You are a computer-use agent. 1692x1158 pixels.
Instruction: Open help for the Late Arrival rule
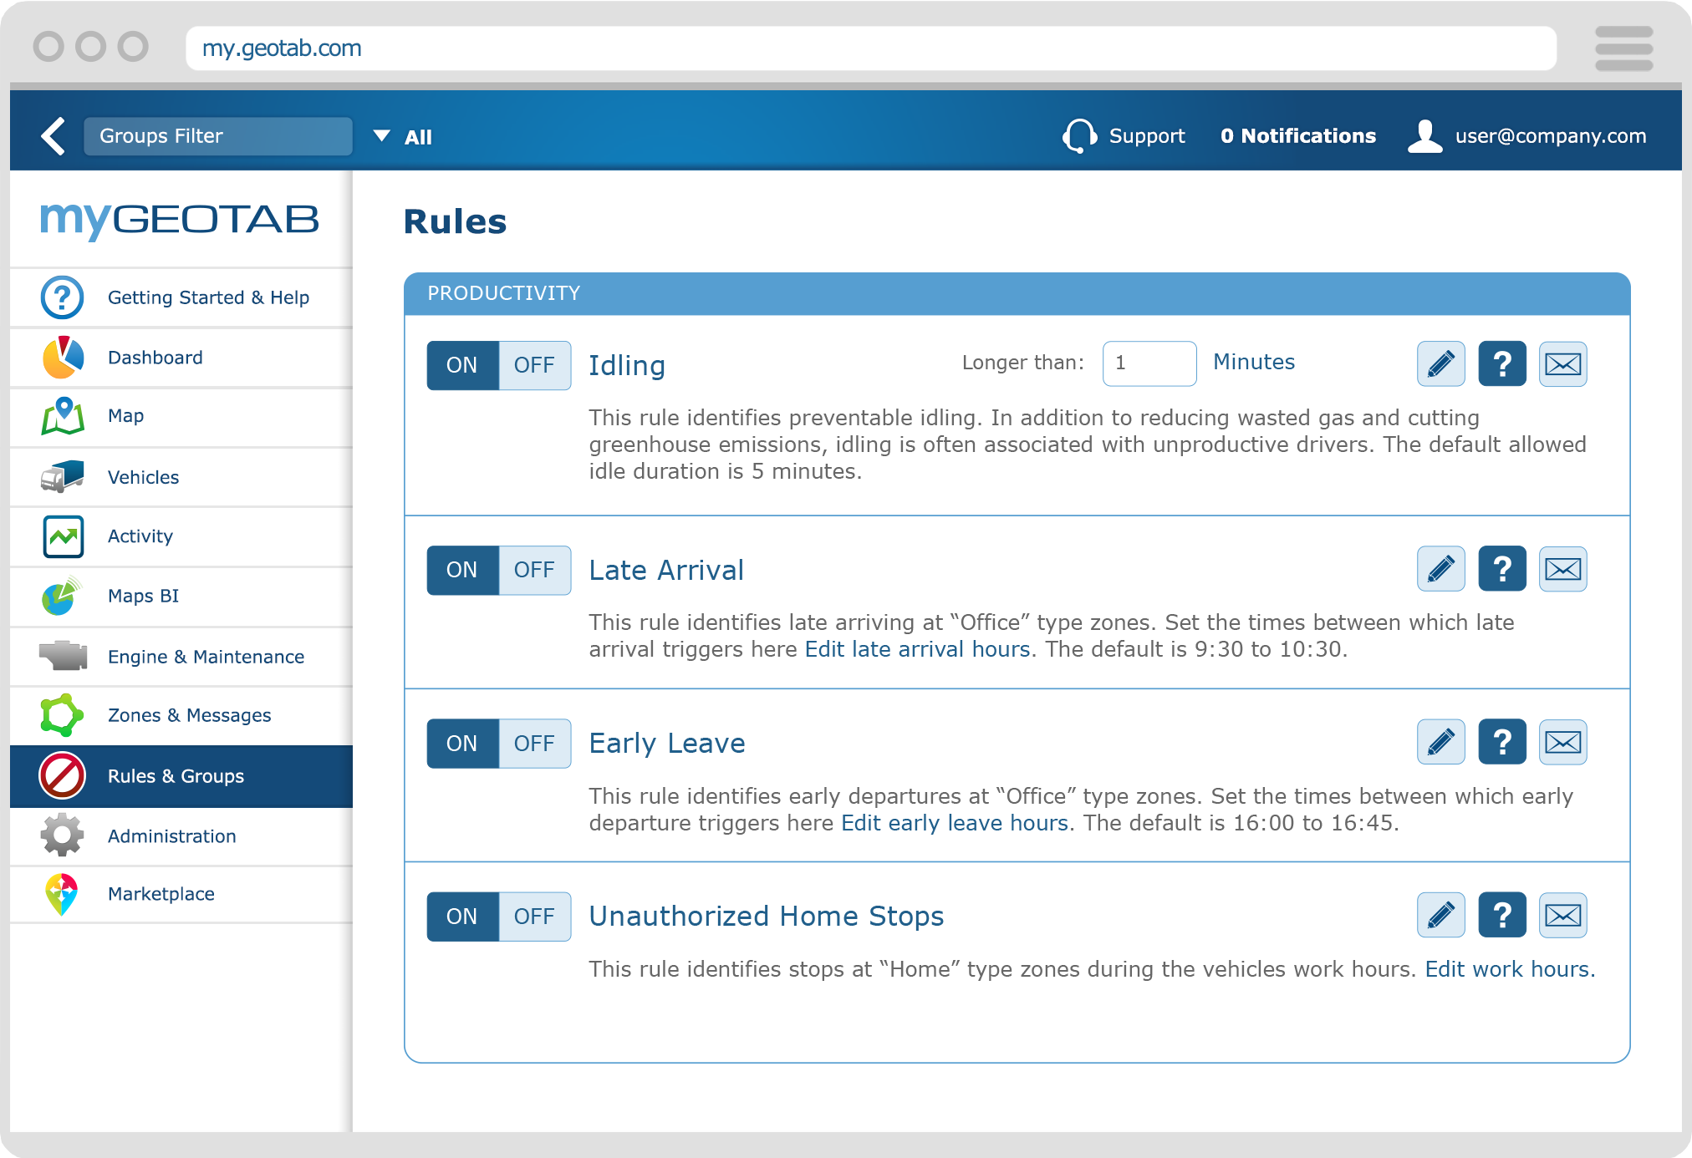coord(1502,569)
